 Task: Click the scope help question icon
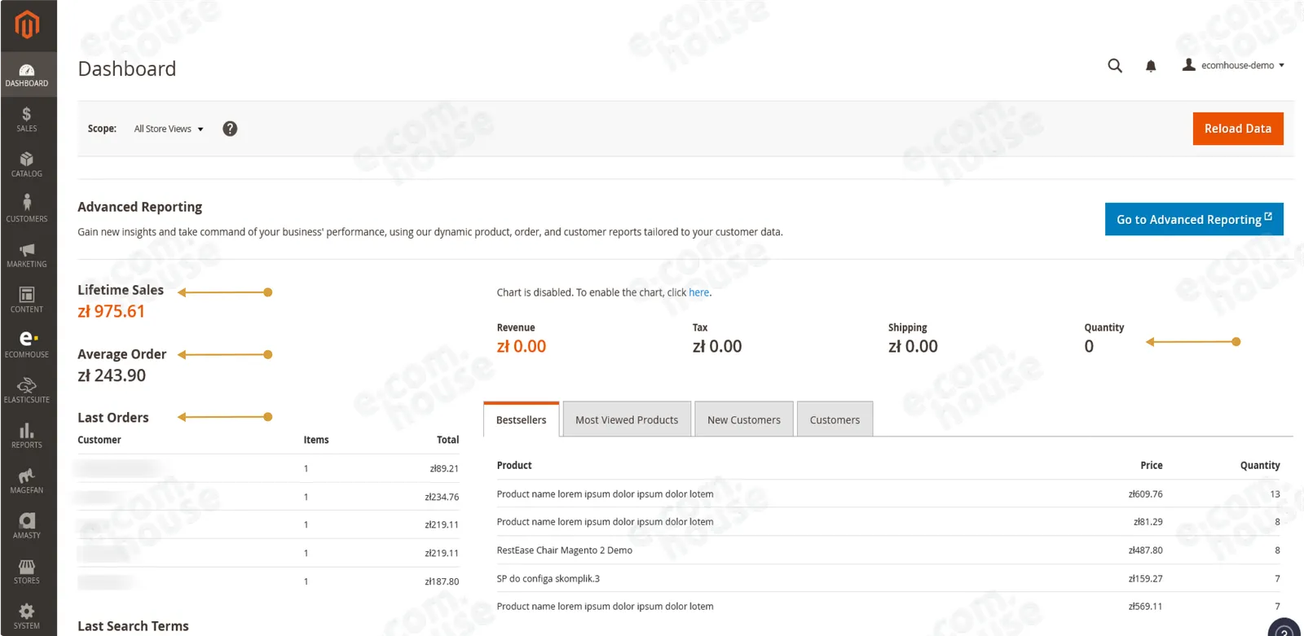(x=230, y=129)
